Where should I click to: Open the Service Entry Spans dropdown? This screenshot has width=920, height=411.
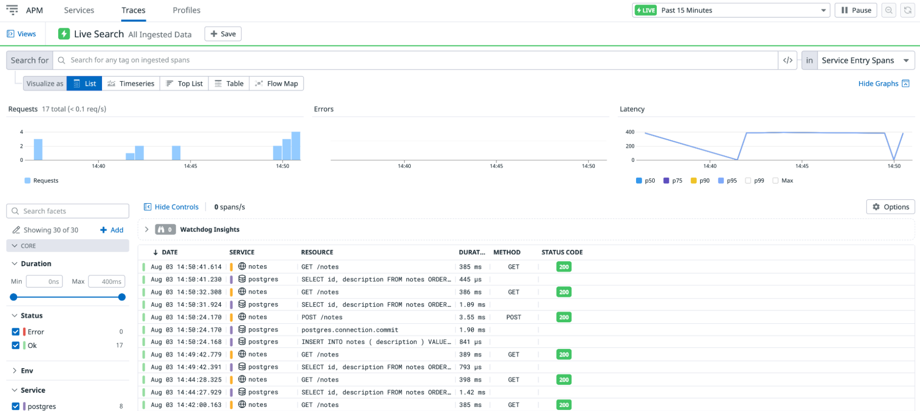coord(865,61)
